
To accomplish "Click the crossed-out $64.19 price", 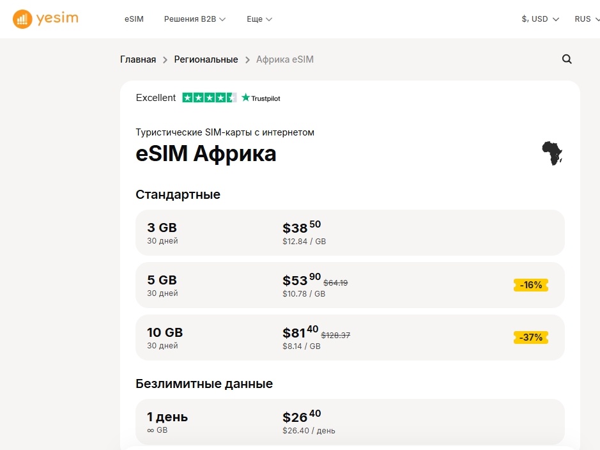I will pos(335,283).
